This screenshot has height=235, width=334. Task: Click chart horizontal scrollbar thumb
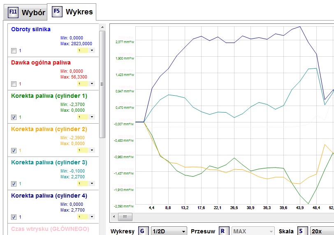[x=125, y=217]
